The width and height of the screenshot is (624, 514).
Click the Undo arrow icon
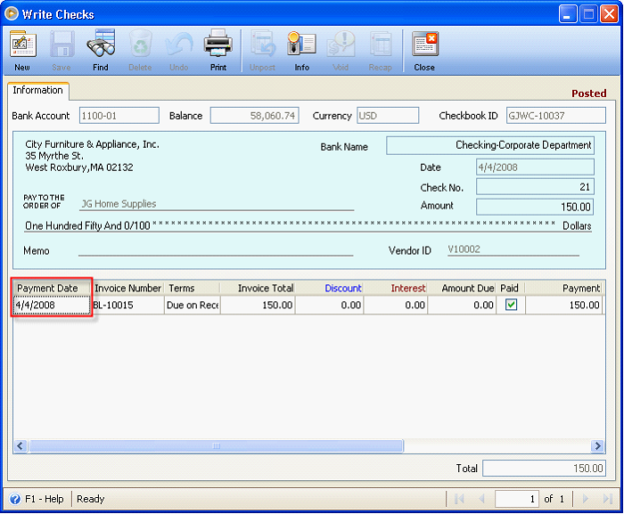(x=179, y=45)
